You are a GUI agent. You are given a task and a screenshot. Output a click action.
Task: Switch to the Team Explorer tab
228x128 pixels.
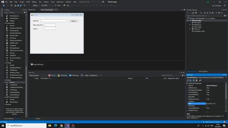coord(203,71)
